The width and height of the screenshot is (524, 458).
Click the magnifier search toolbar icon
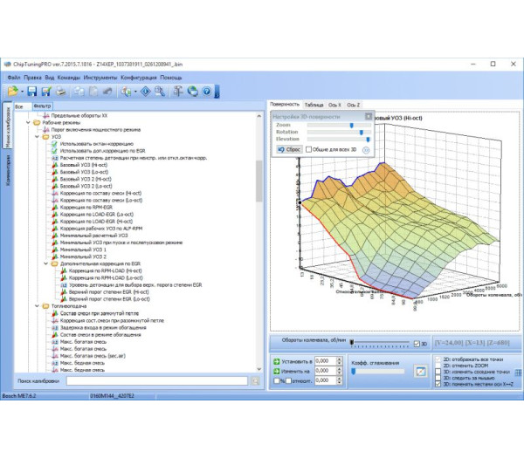pos(162,91)
